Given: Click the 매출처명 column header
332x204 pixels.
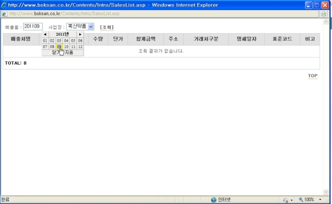Looking at the screenshot, I should [x=21, y=39].
